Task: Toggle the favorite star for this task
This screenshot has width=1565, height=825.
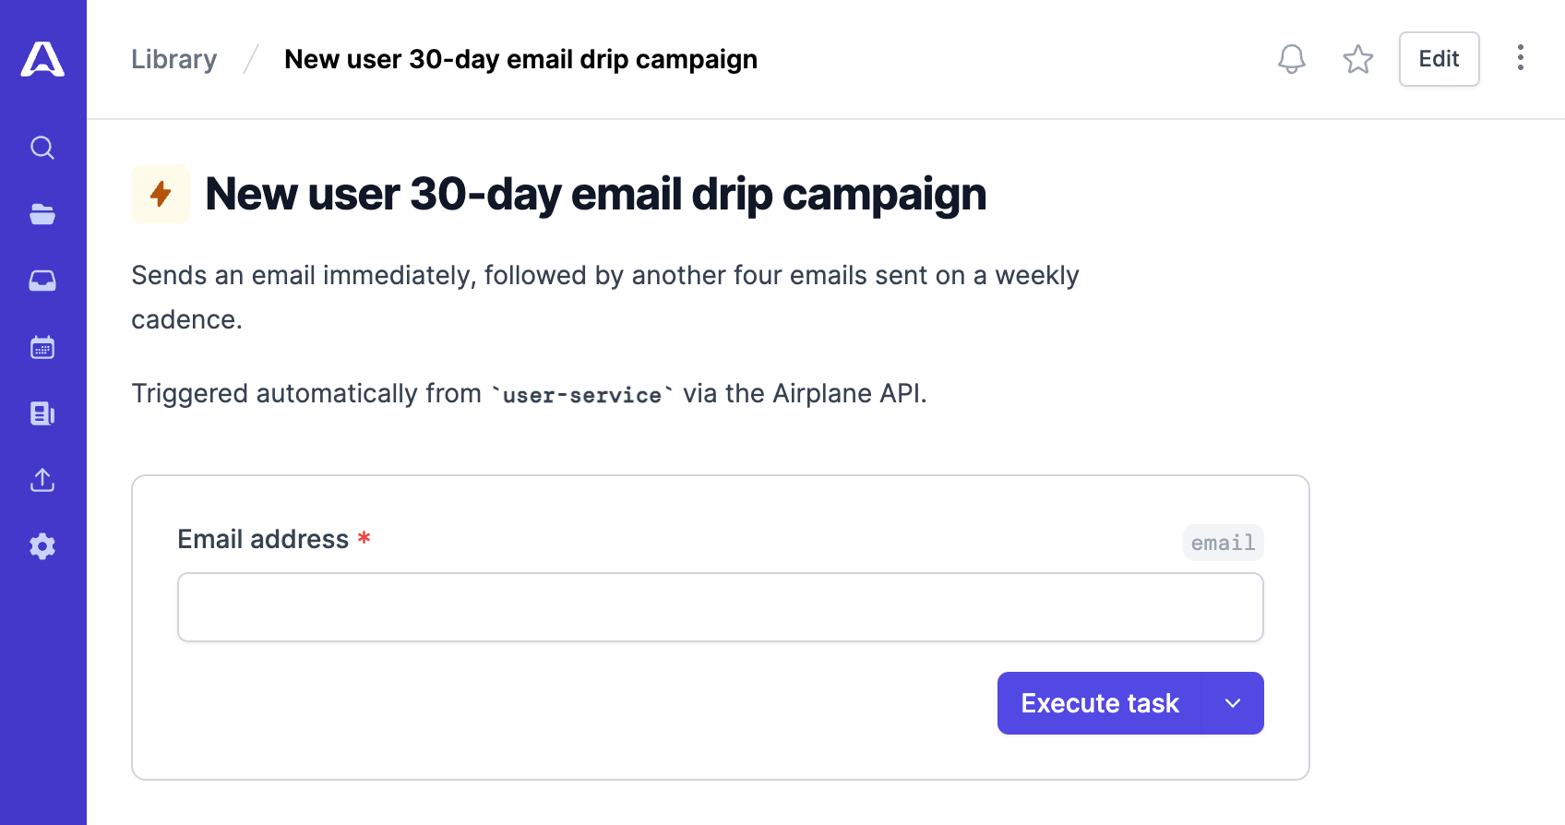Action: click(1358, 59)
